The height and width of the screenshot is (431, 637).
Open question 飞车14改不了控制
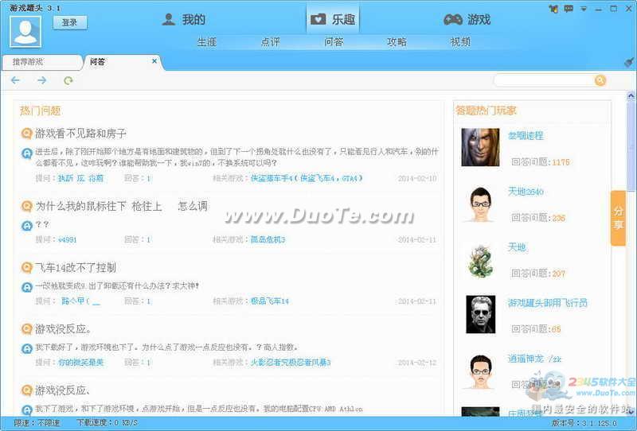pos(76,267)
